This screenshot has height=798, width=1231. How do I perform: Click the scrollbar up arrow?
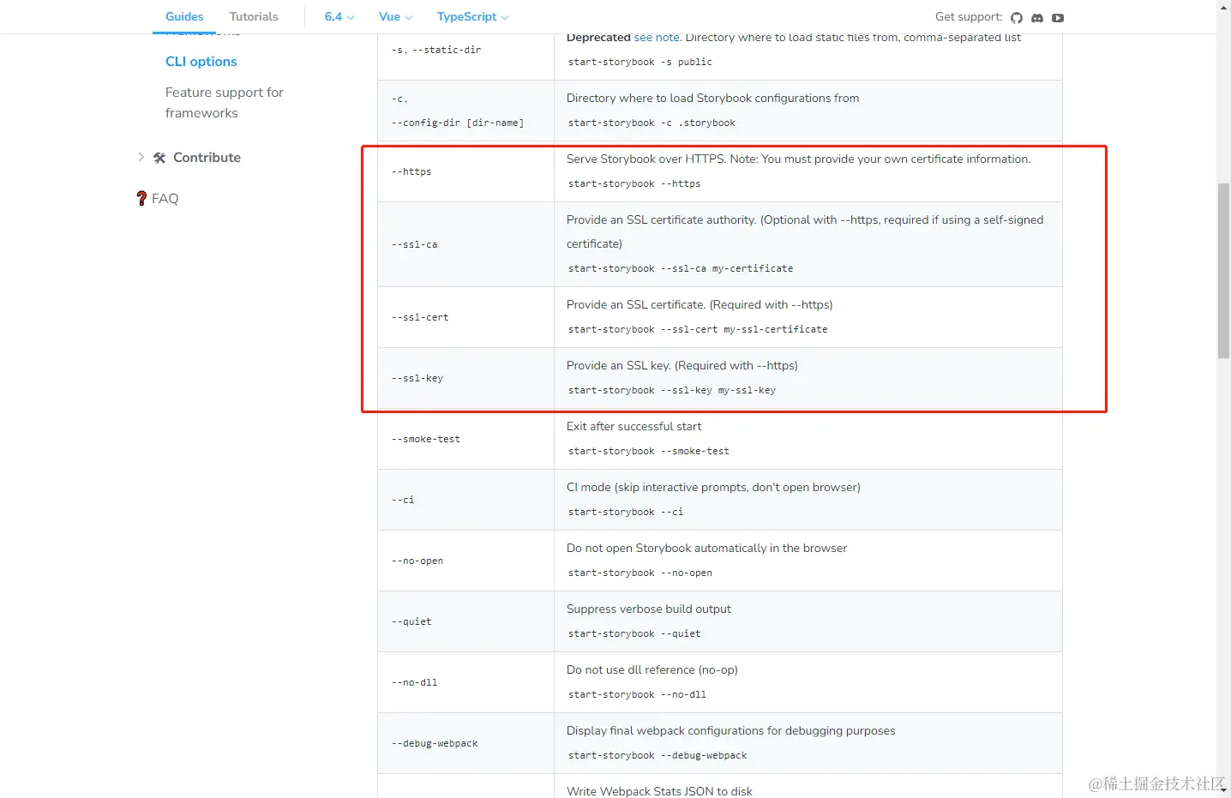(1224, 7)
